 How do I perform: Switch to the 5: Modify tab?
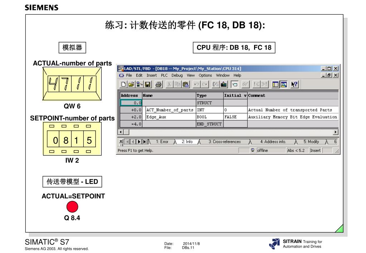point(311,142)
